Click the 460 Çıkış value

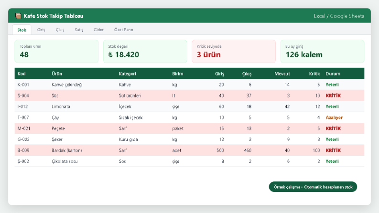point(248,150)
